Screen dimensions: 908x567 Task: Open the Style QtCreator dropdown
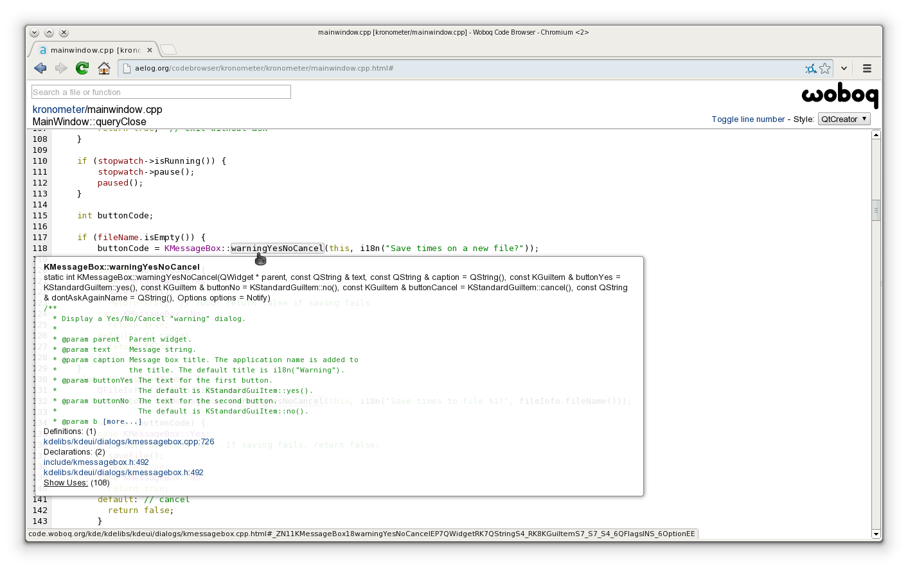point(844,119)
